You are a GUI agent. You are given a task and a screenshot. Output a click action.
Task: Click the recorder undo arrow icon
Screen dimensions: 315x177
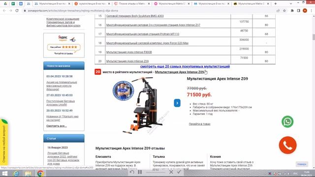coord(132,172)
